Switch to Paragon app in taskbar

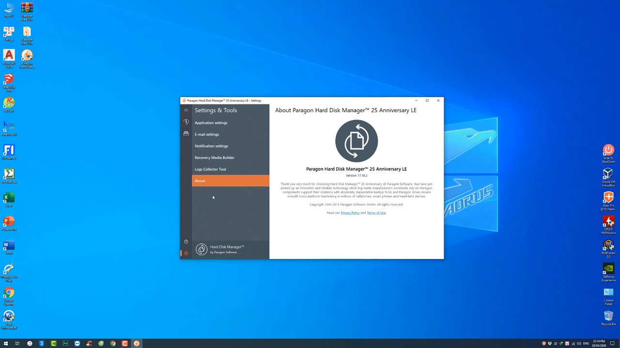(137, 343)
